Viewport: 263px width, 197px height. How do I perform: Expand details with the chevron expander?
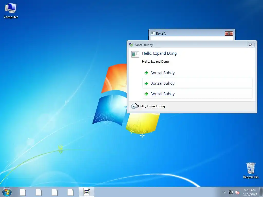134,106
